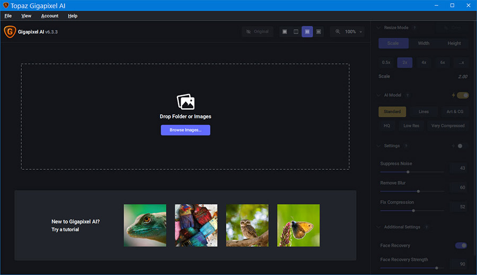
Task: Open the Help menu
Action: (73, 16)
